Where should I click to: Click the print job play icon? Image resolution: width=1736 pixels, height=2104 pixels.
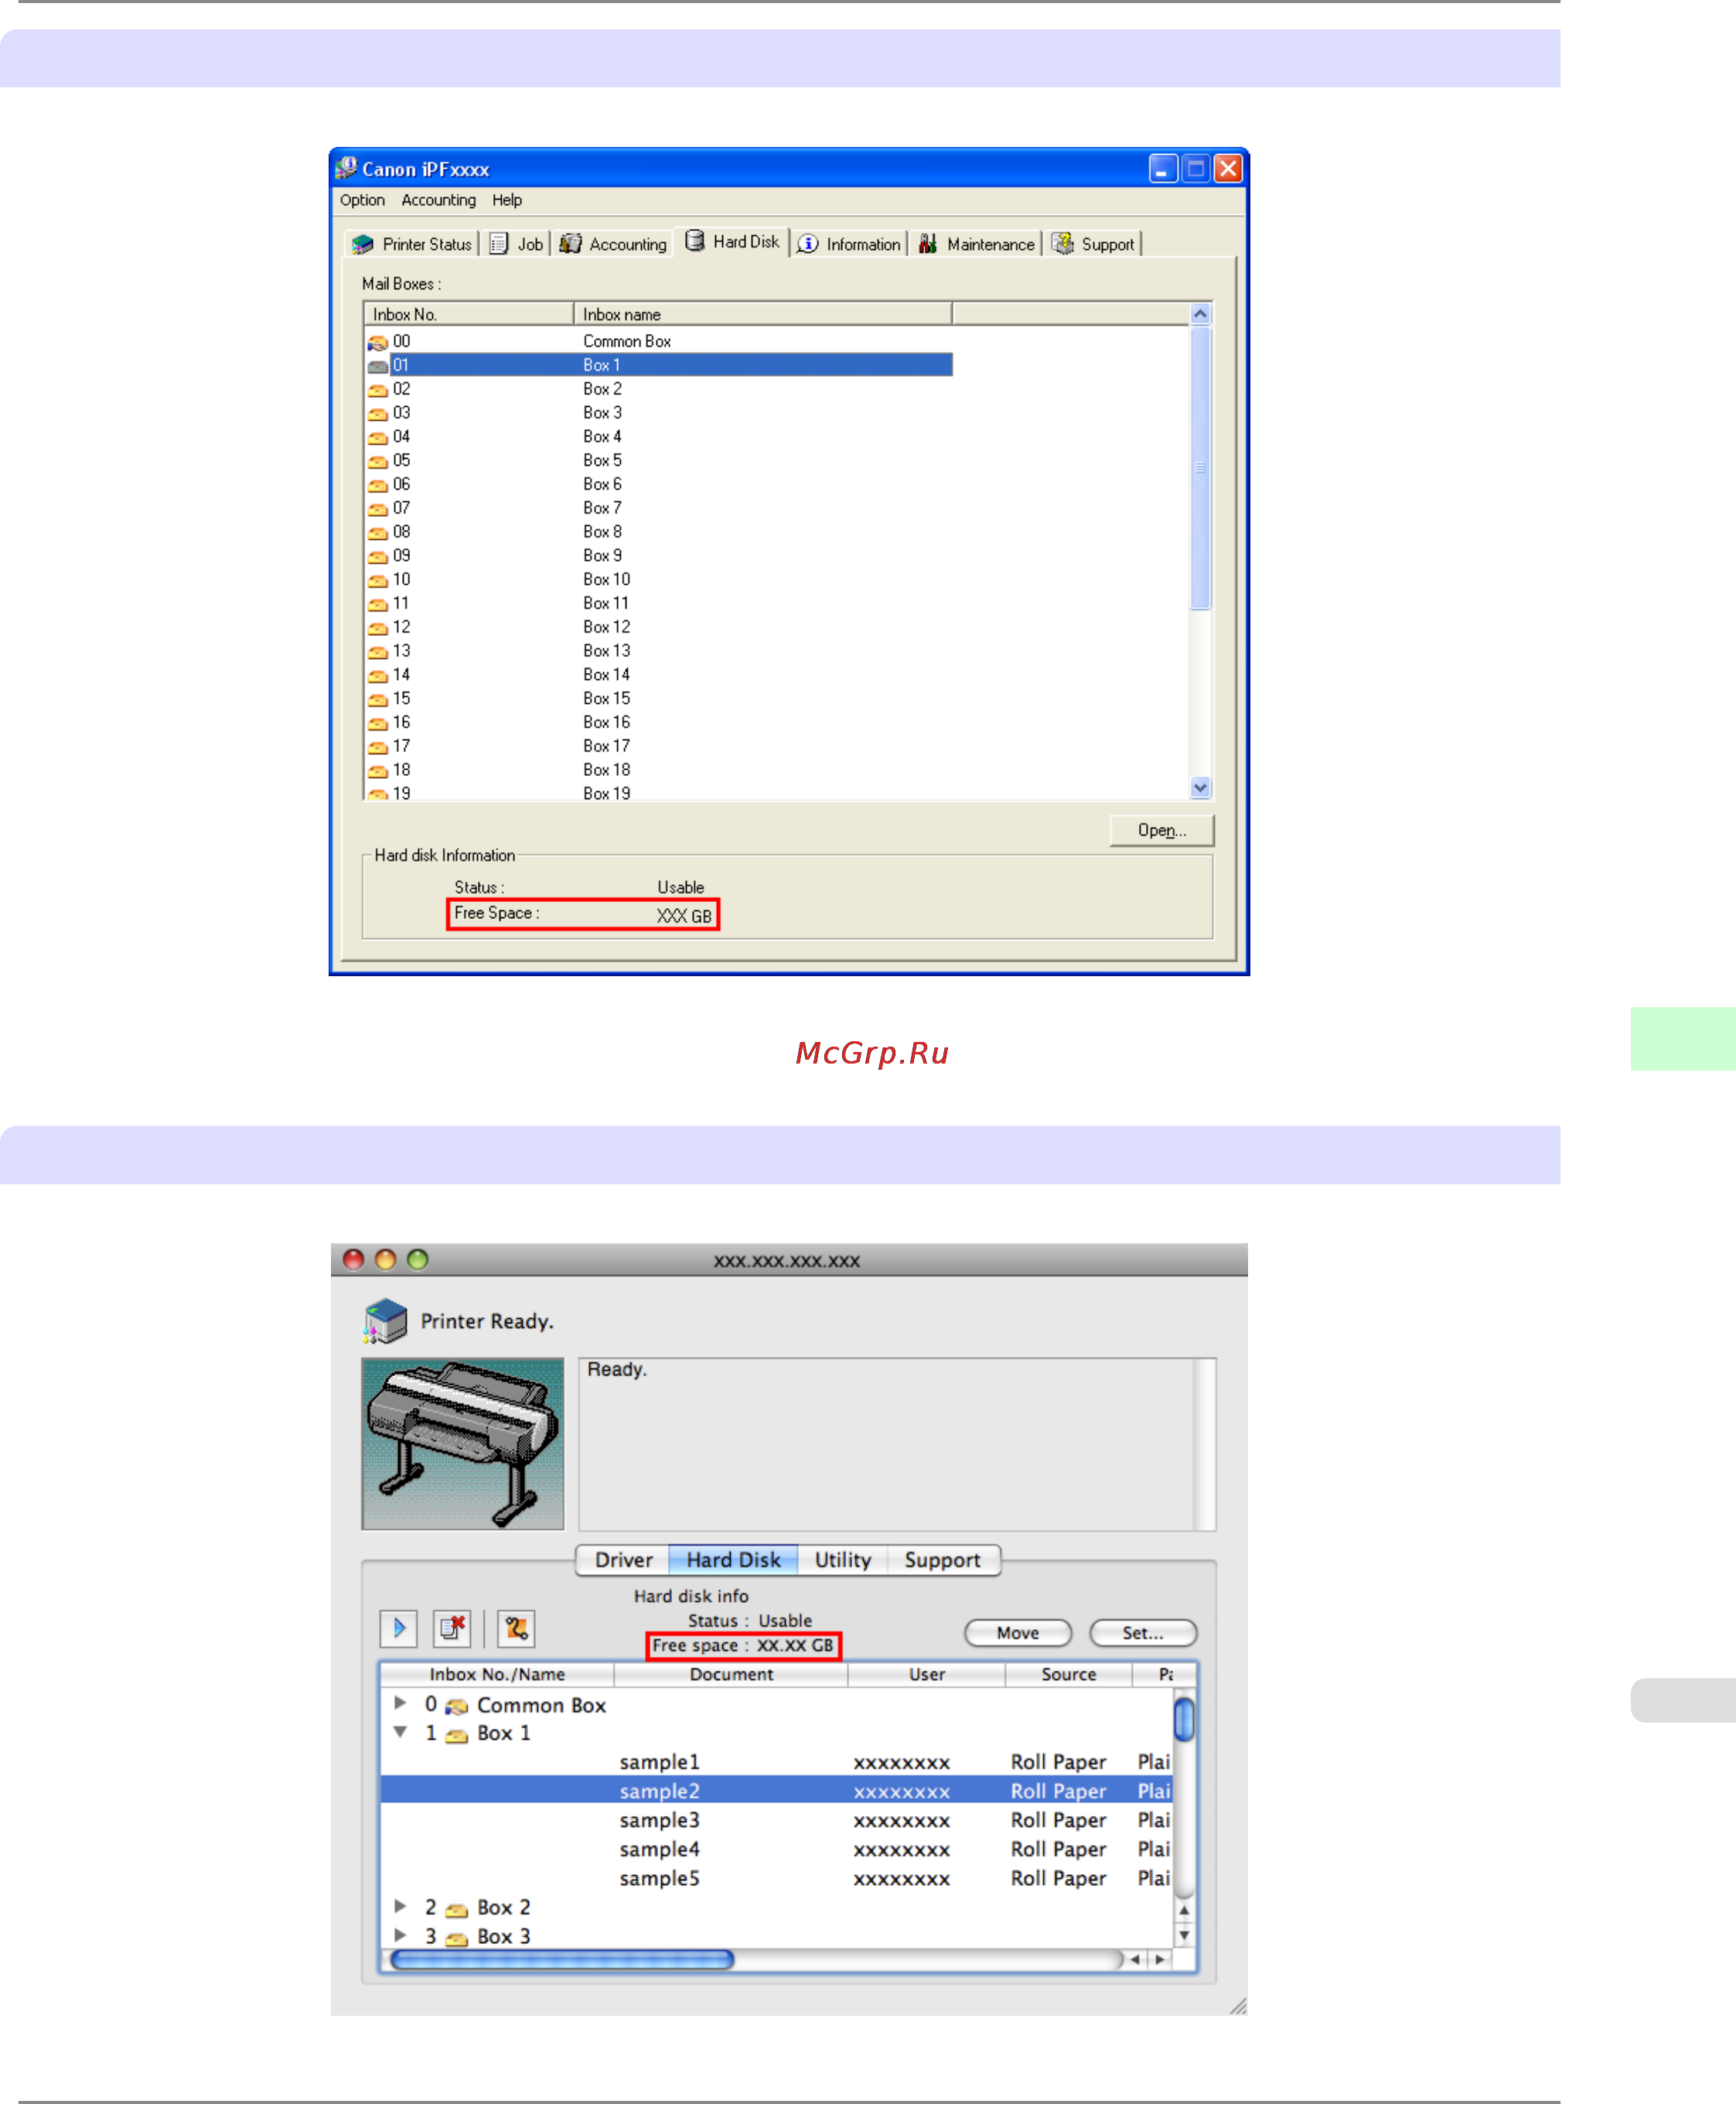pyautogui.click(x=398, y=1629)
